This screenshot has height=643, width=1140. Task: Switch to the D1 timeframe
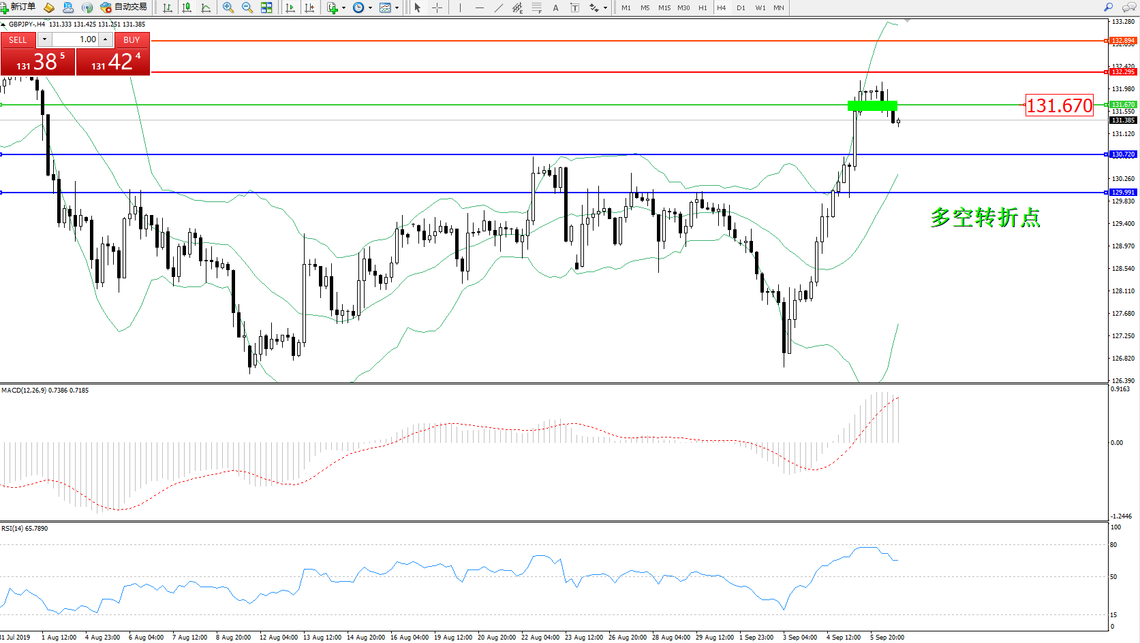click(x=741, y=7)
